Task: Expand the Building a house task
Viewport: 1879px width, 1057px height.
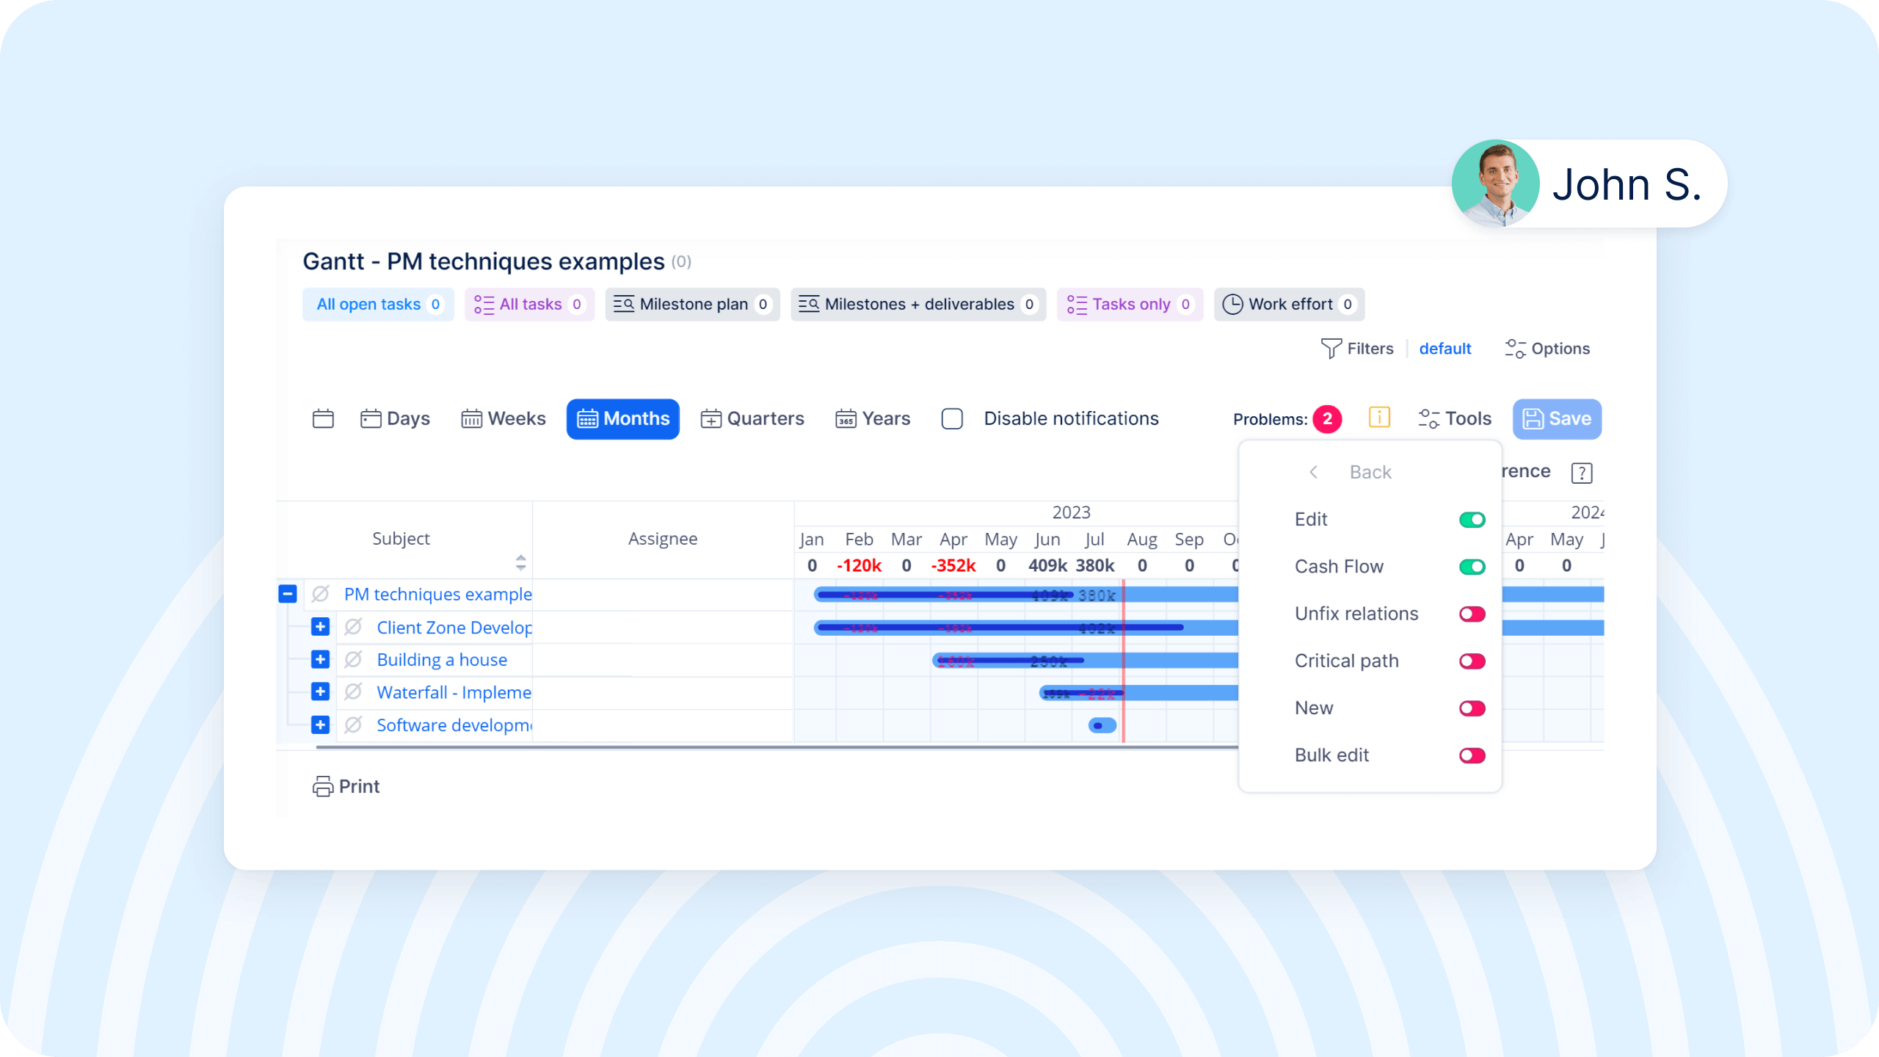Action: pos(320,659)
